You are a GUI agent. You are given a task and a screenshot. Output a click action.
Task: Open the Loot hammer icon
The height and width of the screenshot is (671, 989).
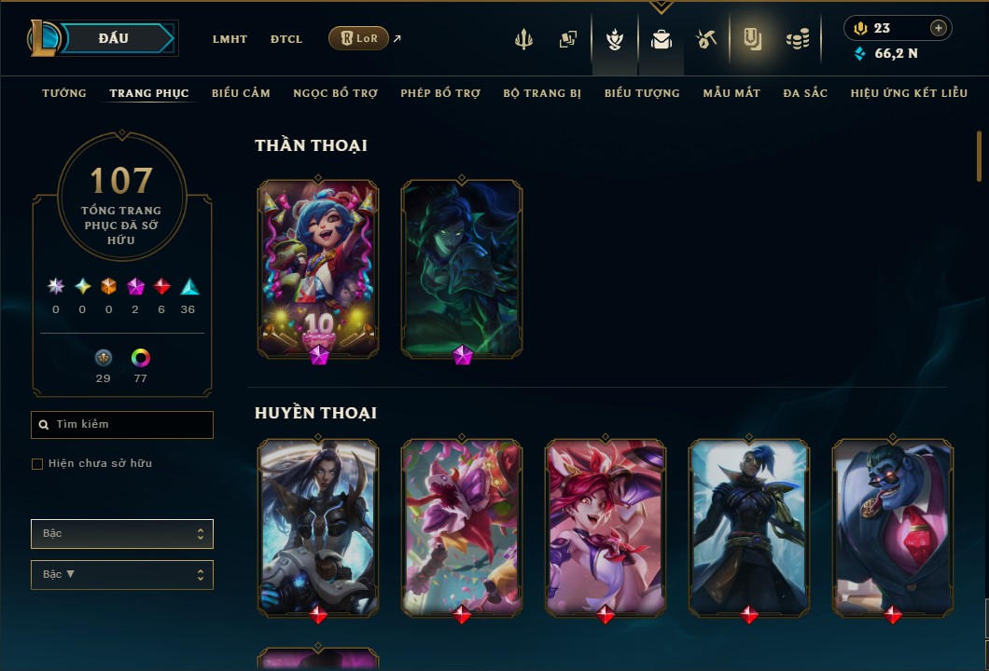point(705,39)
